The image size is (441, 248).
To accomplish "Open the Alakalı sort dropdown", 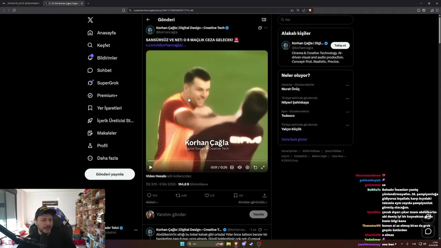I will 152,202.
